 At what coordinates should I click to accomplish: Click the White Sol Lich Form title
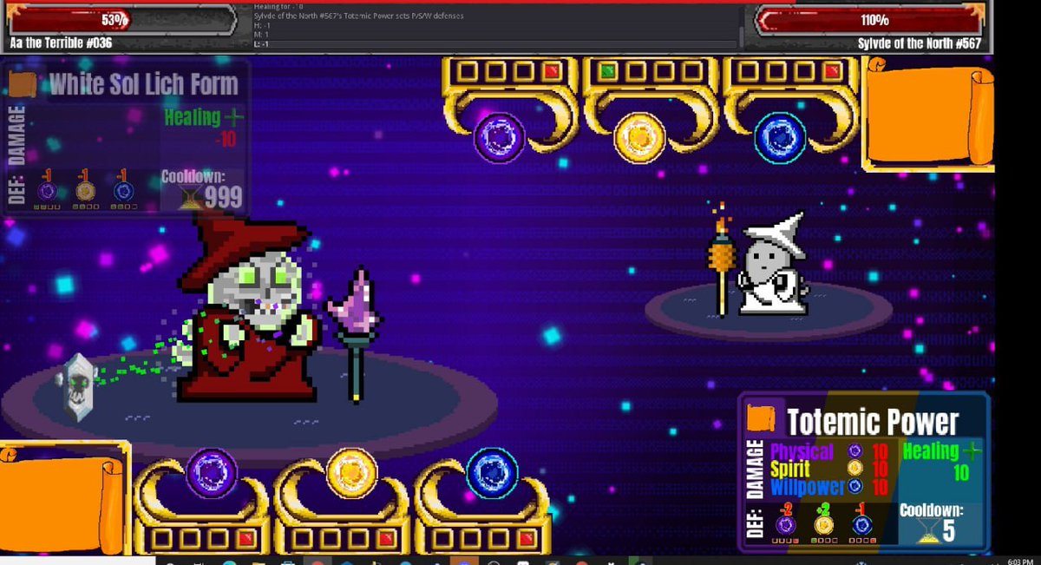[143, 84]
